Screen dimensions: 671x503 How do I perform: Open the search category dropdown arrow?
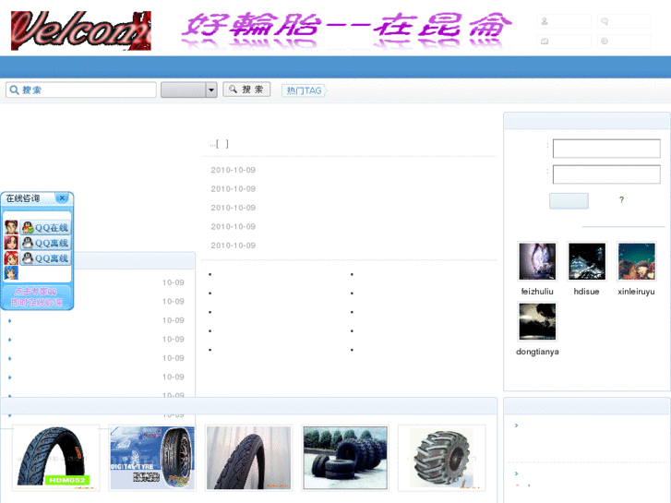point(211,90)
